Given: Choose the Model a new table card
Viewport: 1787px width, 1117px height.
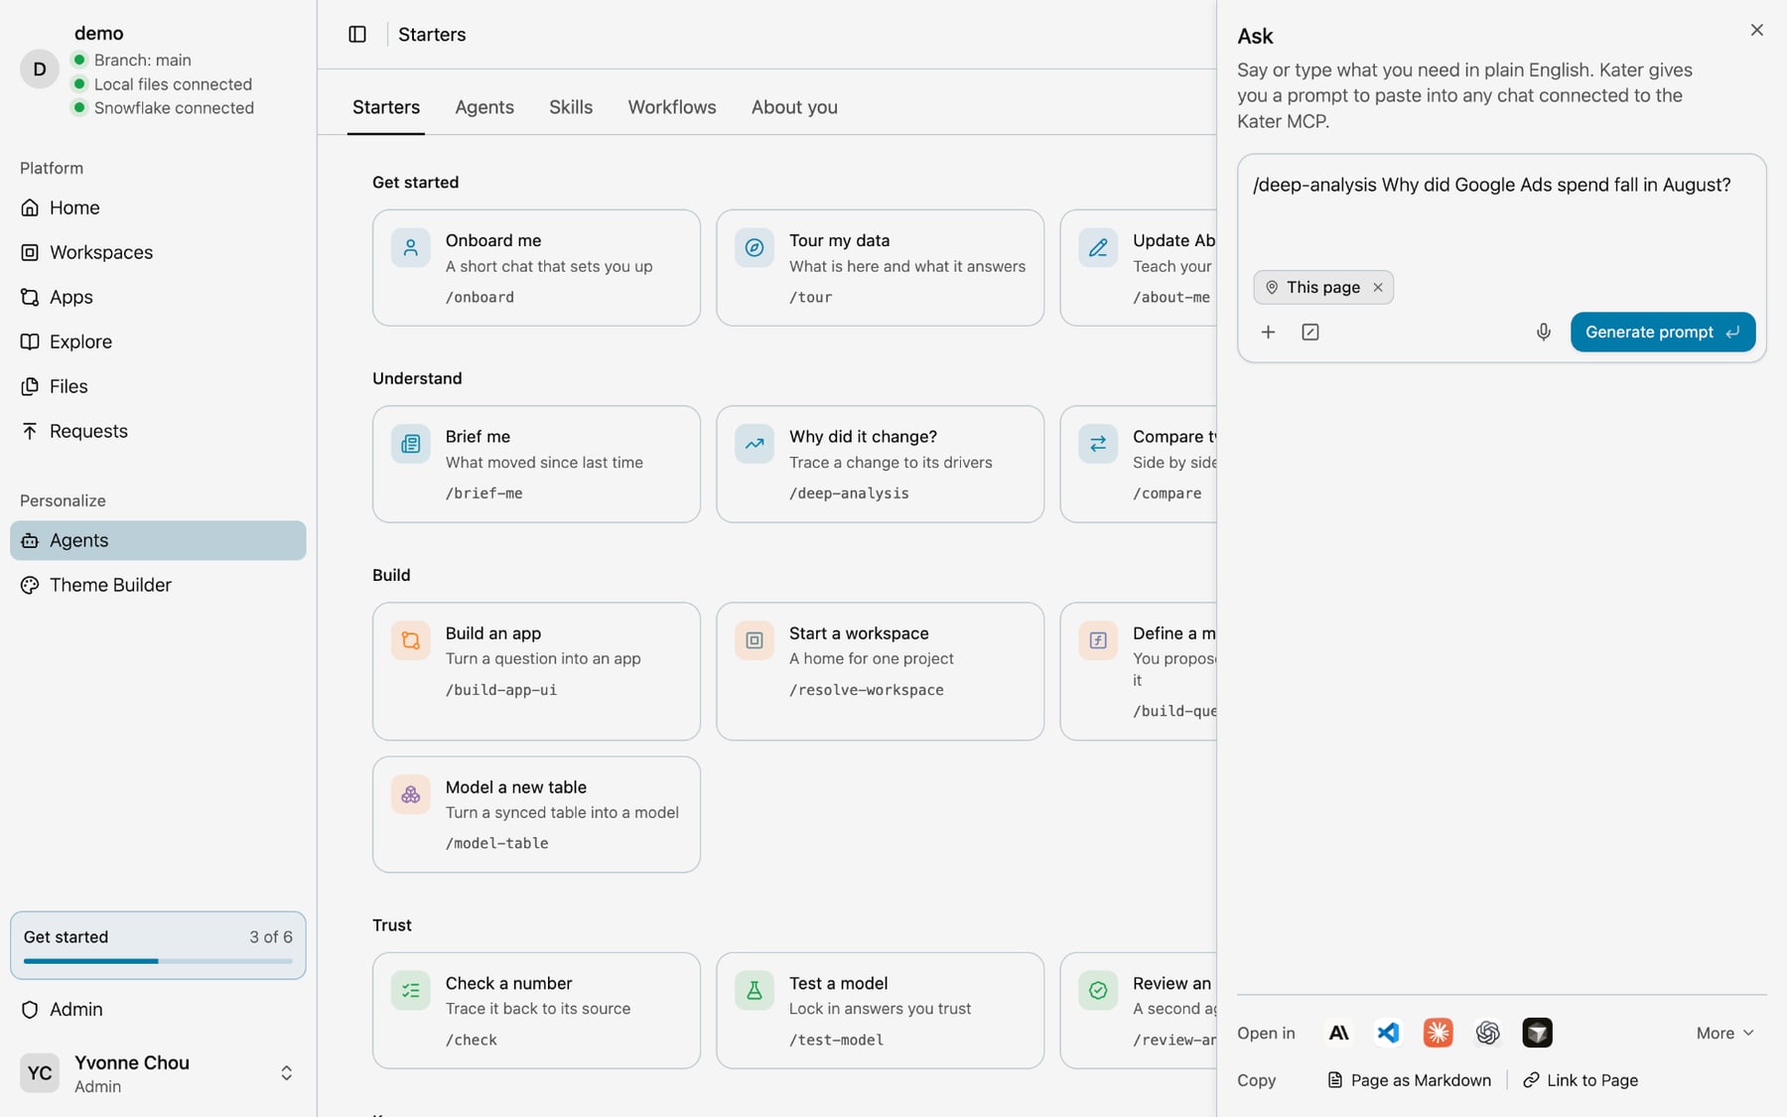Looking at the screenshot, I should coord(536,814).
